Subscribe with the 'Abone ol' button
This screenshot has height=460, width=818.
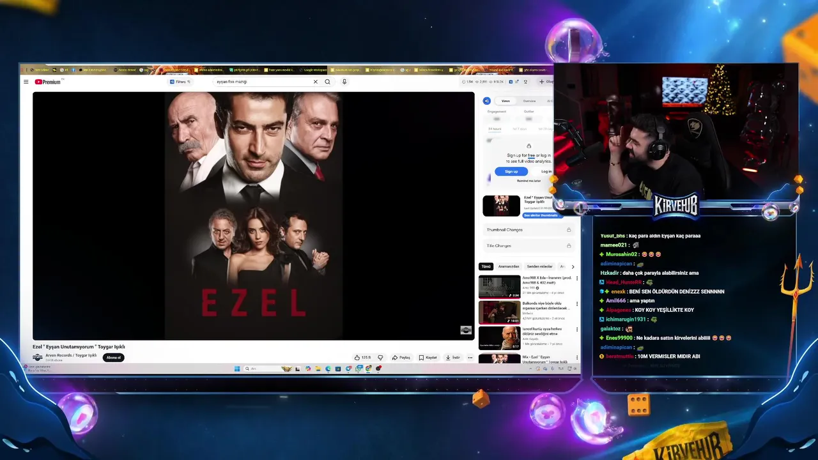coord(114,358)
